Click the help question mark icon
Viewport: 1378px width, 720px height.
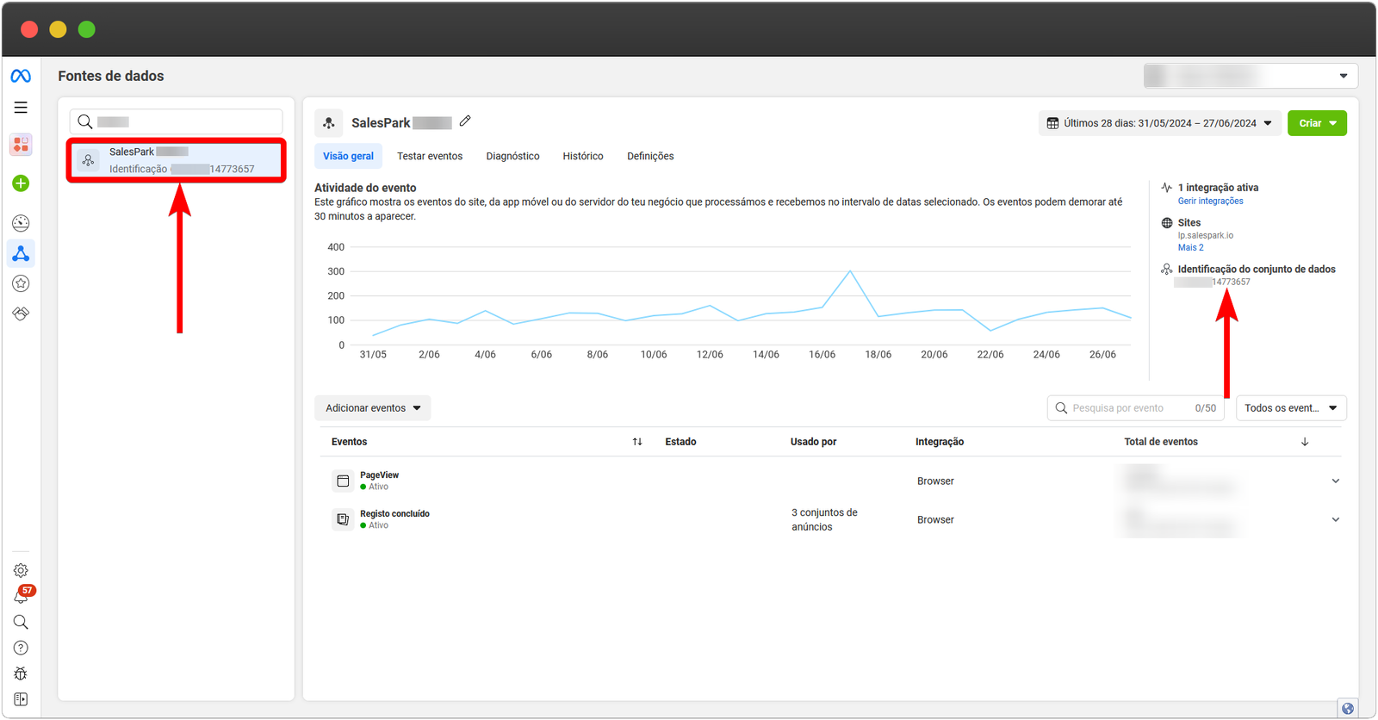click(21, 648)
